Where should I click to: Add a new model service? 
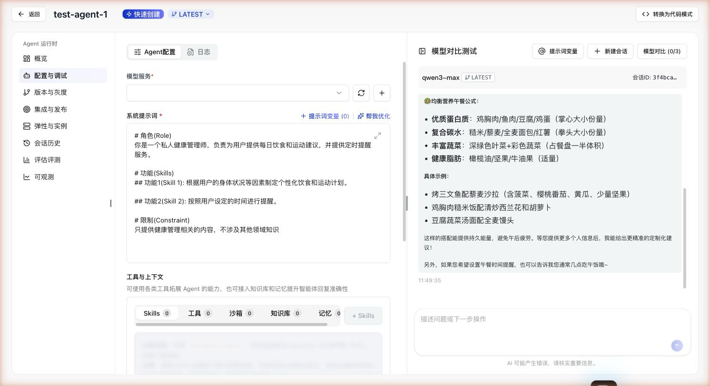point(382,93)
